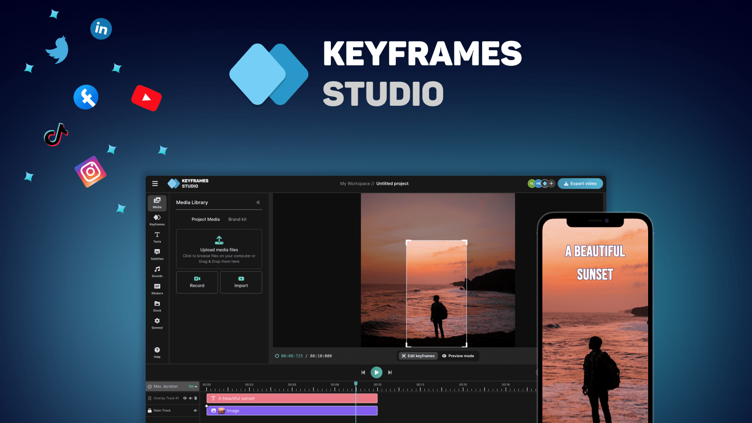Image resolution: width=752 pixels, height=423 pixels.
Task: Switch to the Brand kit tab
Action: [x=237, y=219]
